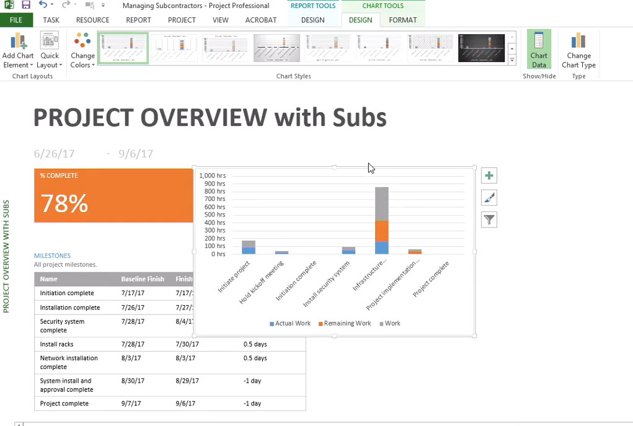The width and height of the screenshot is (633, 426).
Task: Open the Customize Quick Access Toolbar dropdown
Action: 103,6
